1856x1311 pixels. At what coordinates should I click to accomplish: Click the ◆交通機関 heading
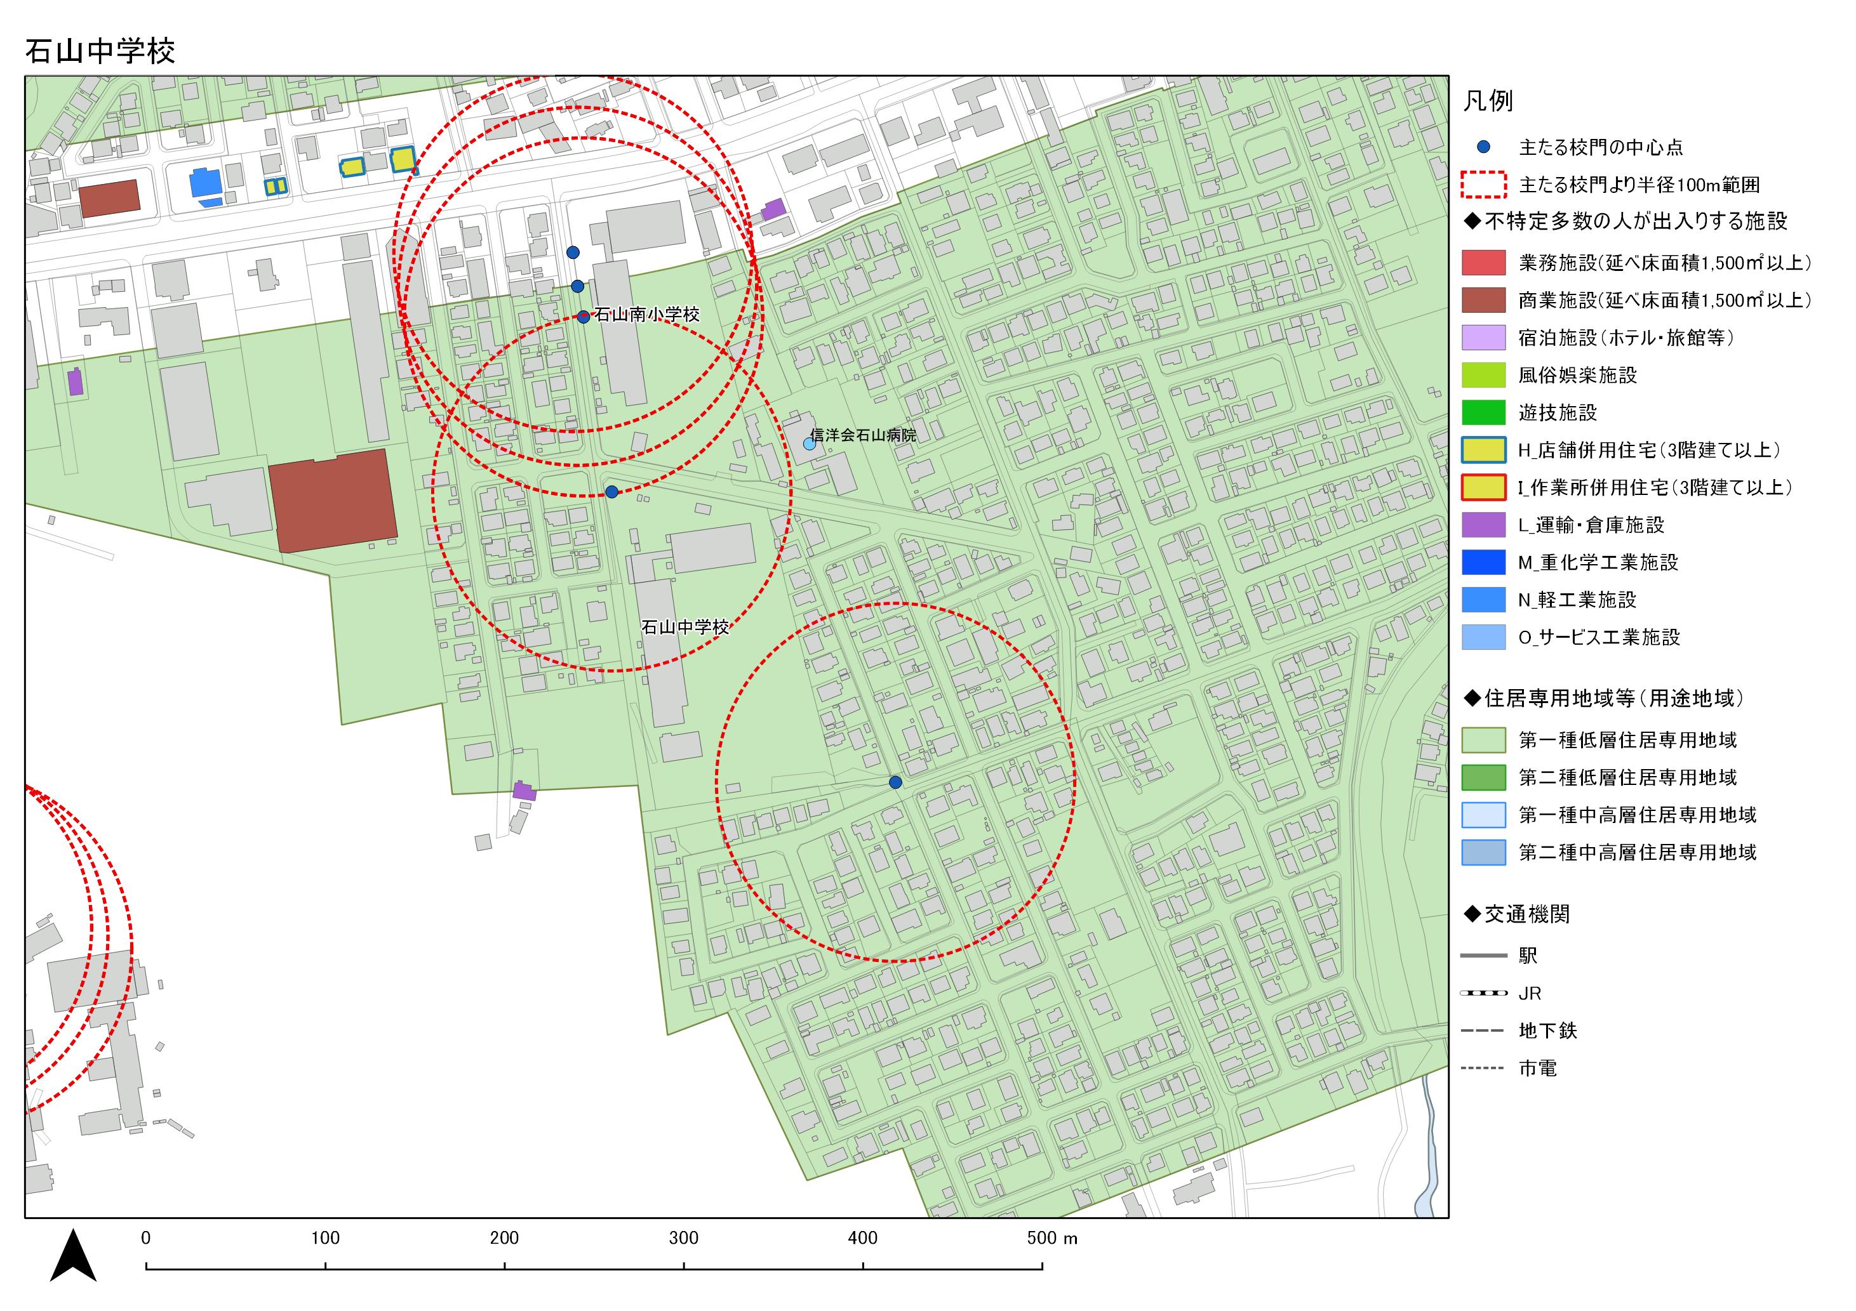point(1516,914)
